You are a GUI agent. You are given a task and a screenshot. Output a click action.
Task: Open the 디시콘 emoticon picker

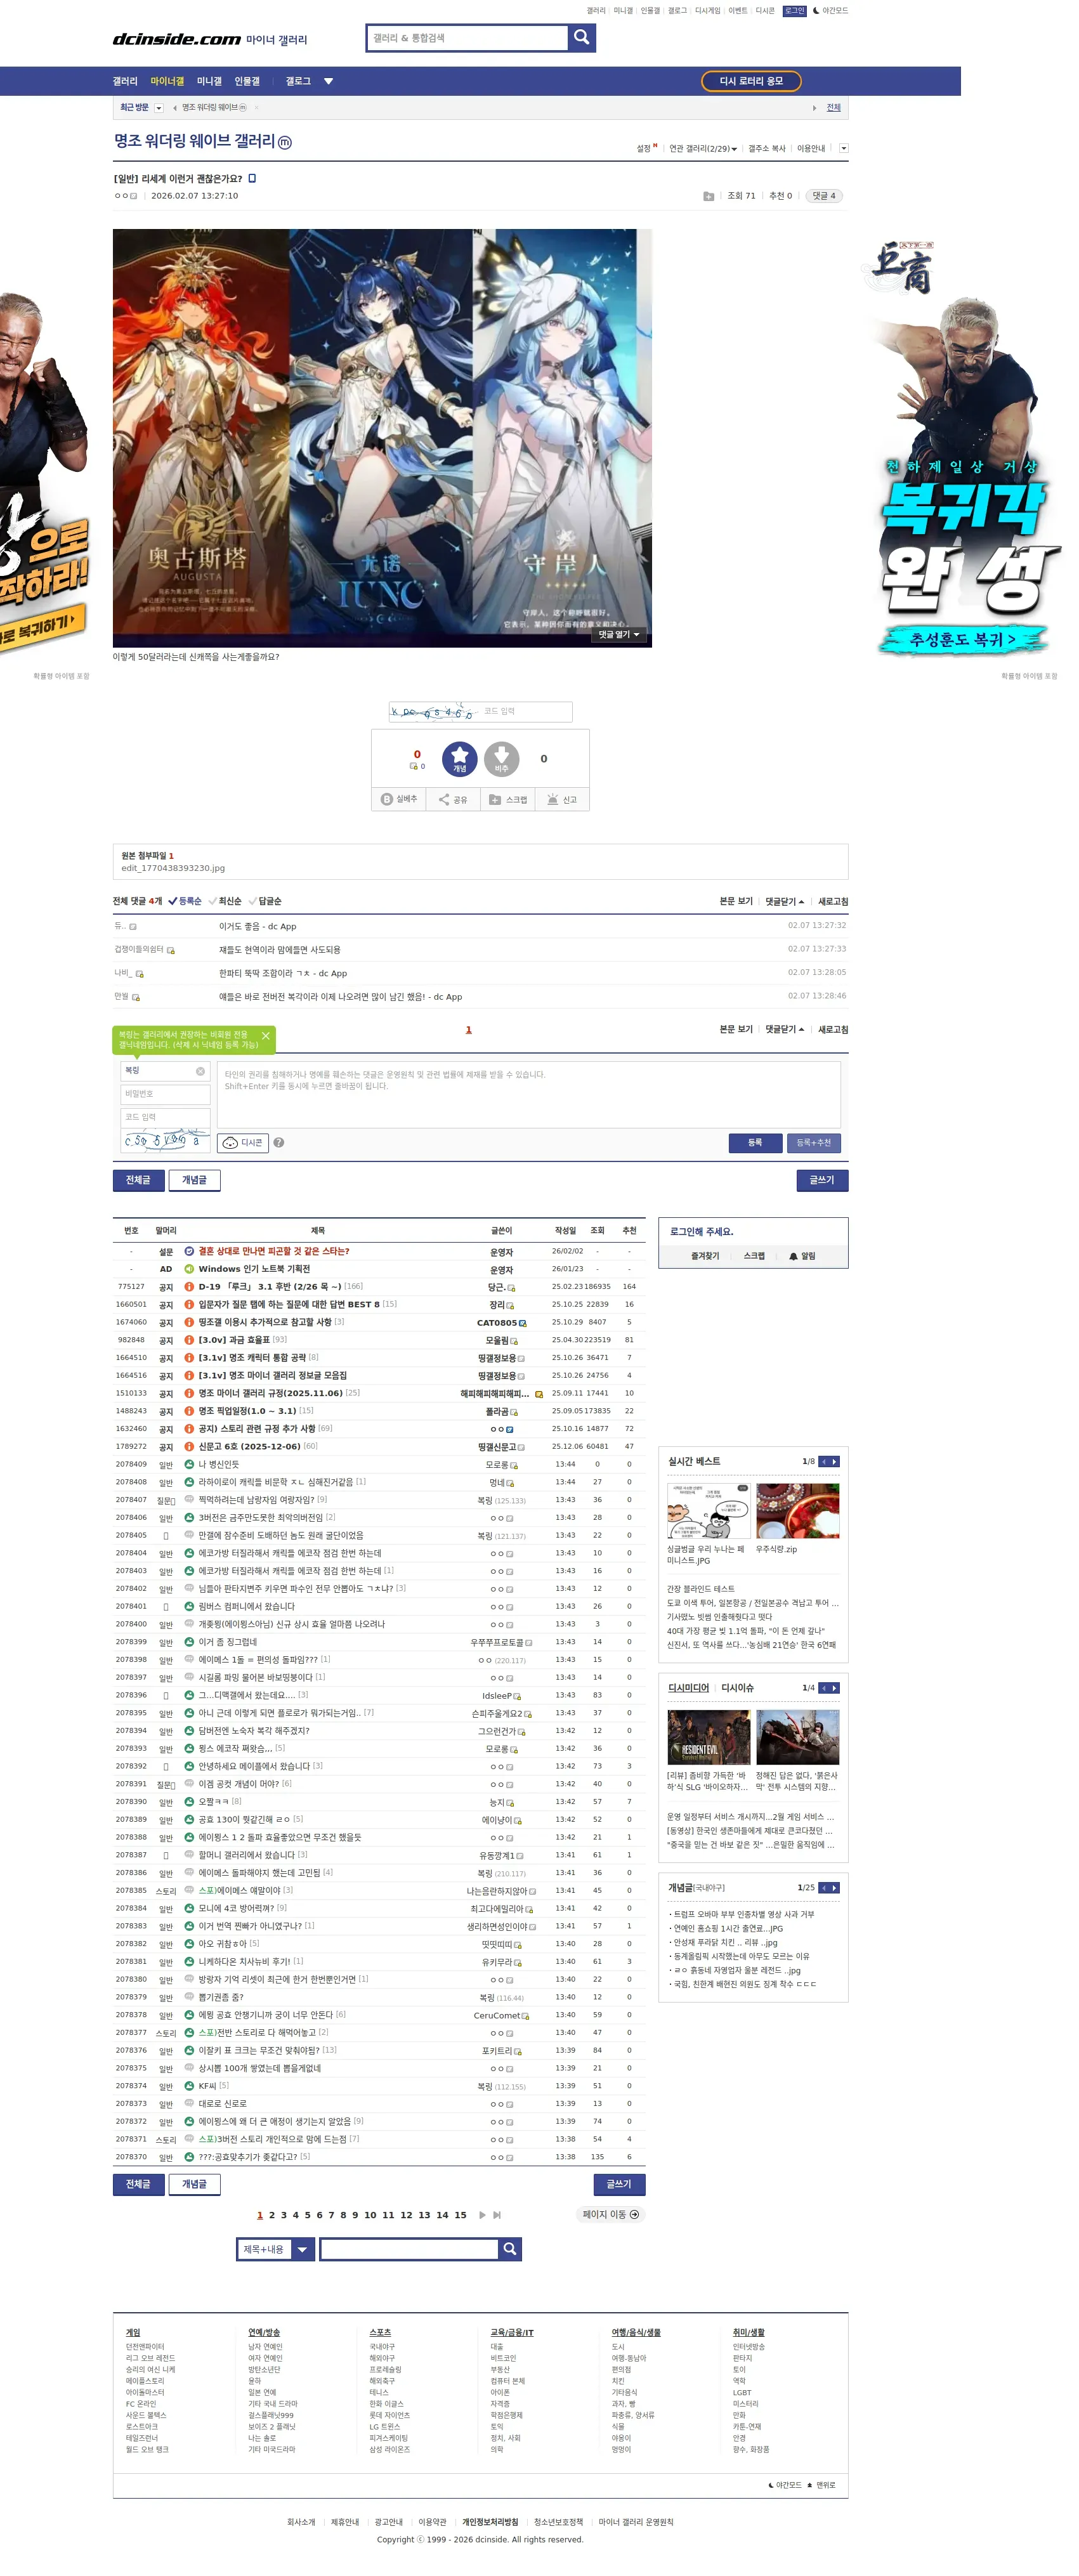244,1143
